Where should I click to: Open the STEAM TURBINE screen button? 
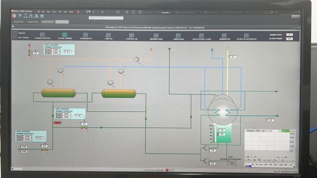click(x=65, y=35)
